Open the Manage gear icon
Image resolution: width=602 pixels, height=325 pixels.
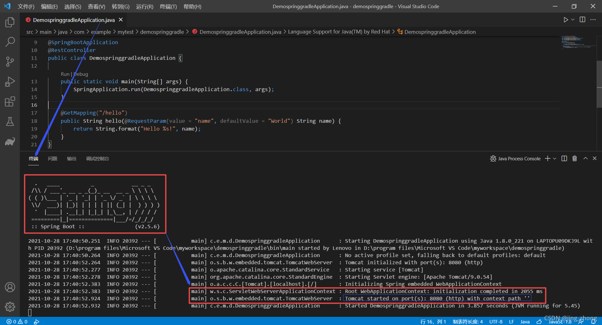pos(10,307)
